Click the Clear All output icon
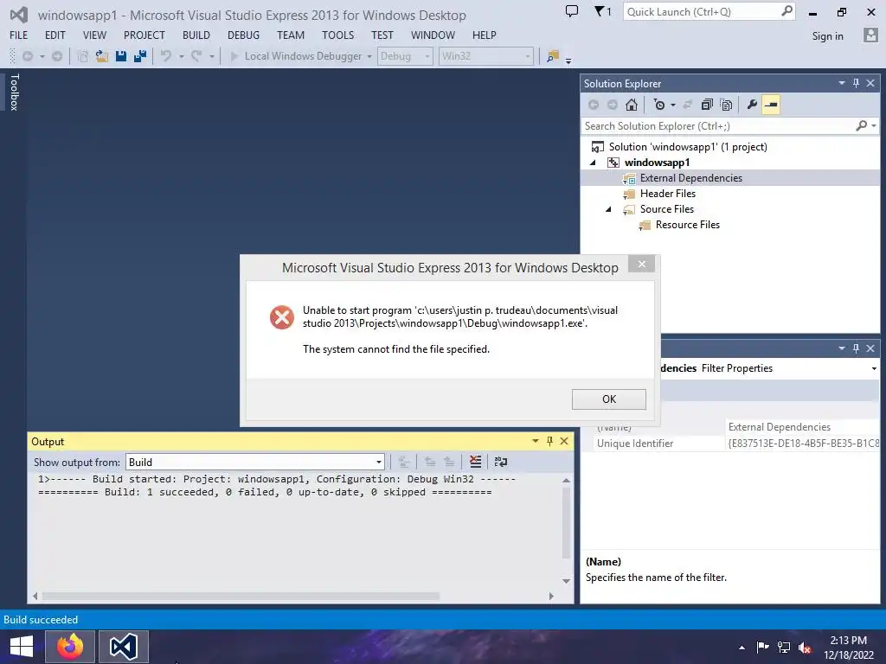The image size is (886, 664). 475,462
